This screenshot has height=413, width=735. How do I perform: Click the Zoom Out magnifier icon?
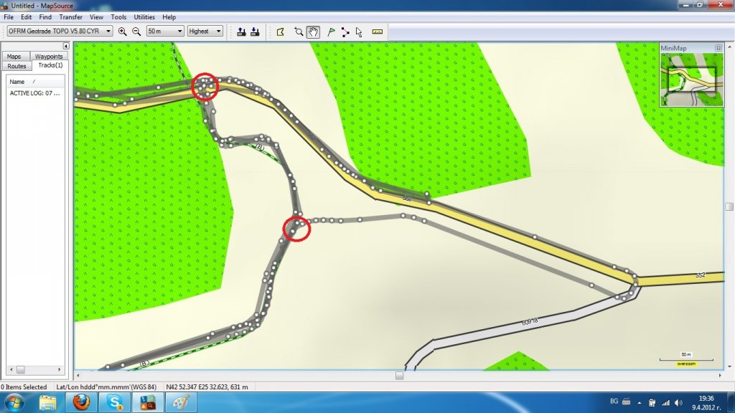pos(136,32)
